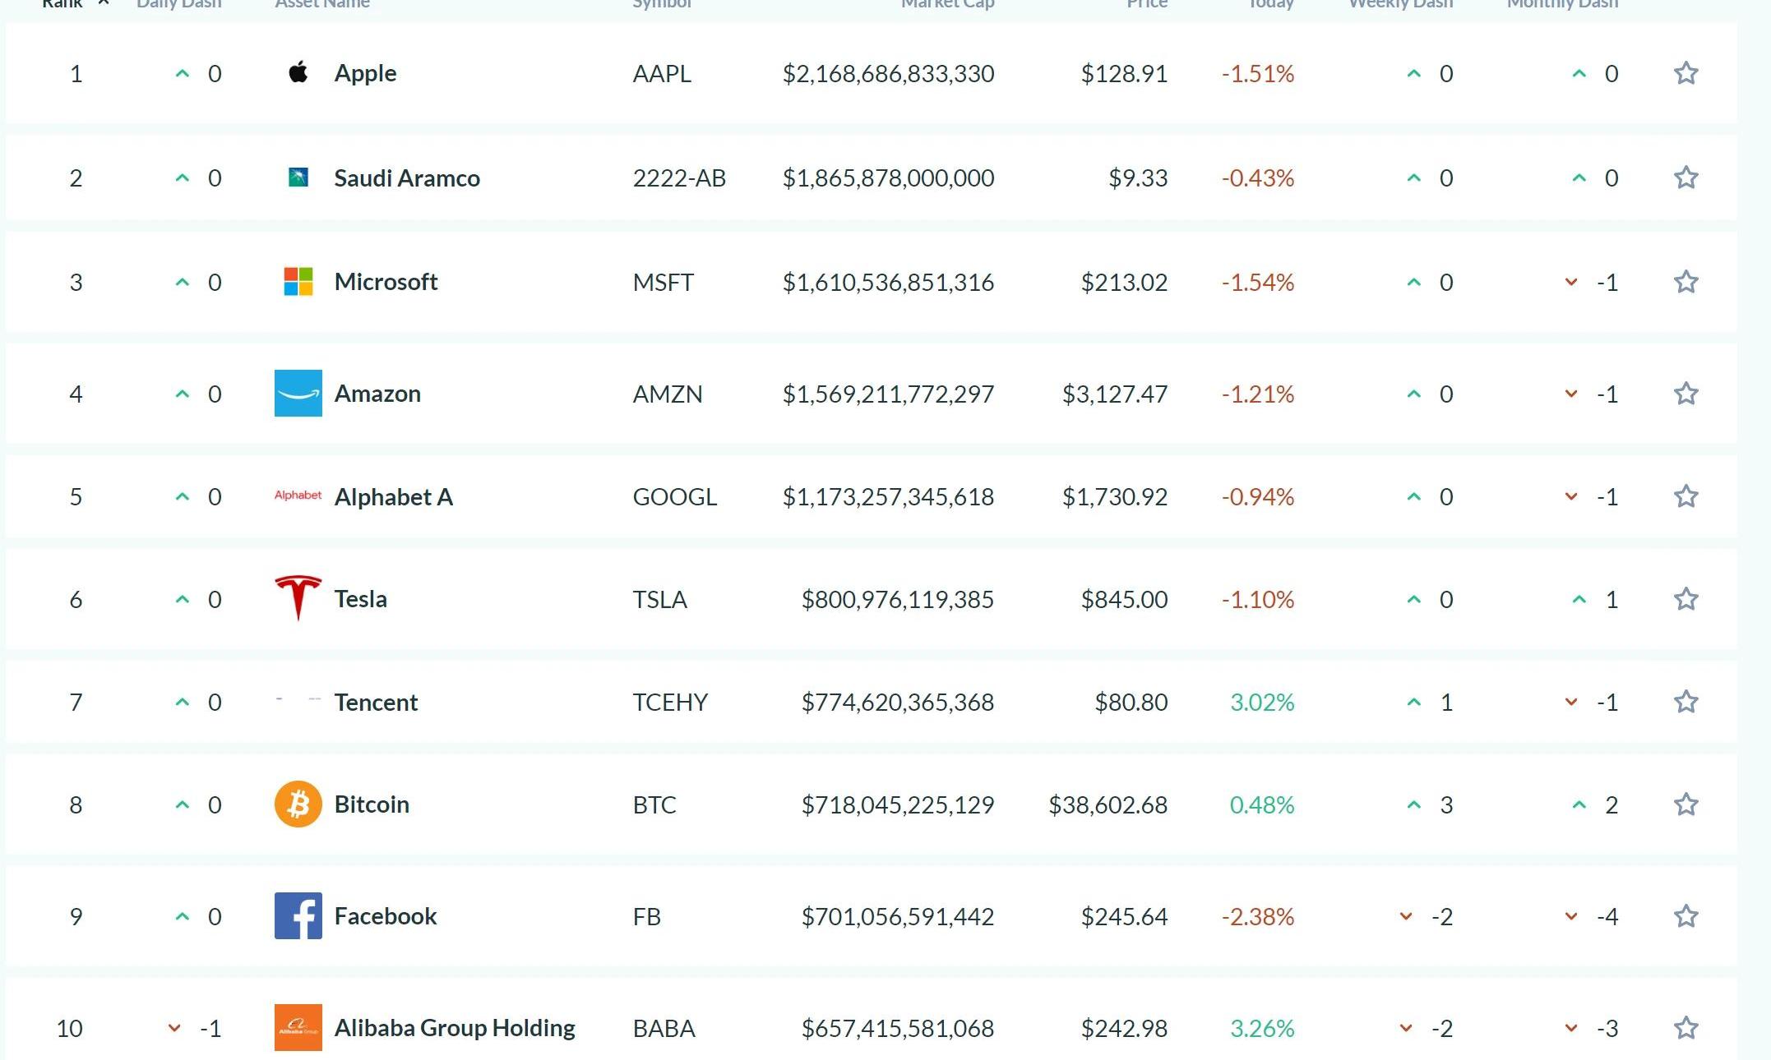Click the Microsoft four-color logo
Viewport: 1771px width, 1060px height.
(298, 282)
